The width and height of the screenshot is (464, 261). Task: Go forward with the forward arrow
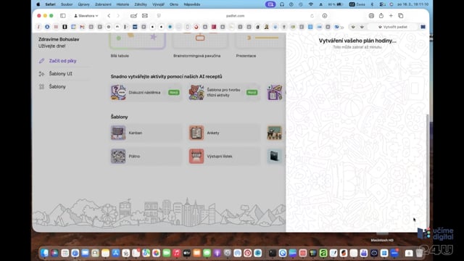(x=118, y=16)
